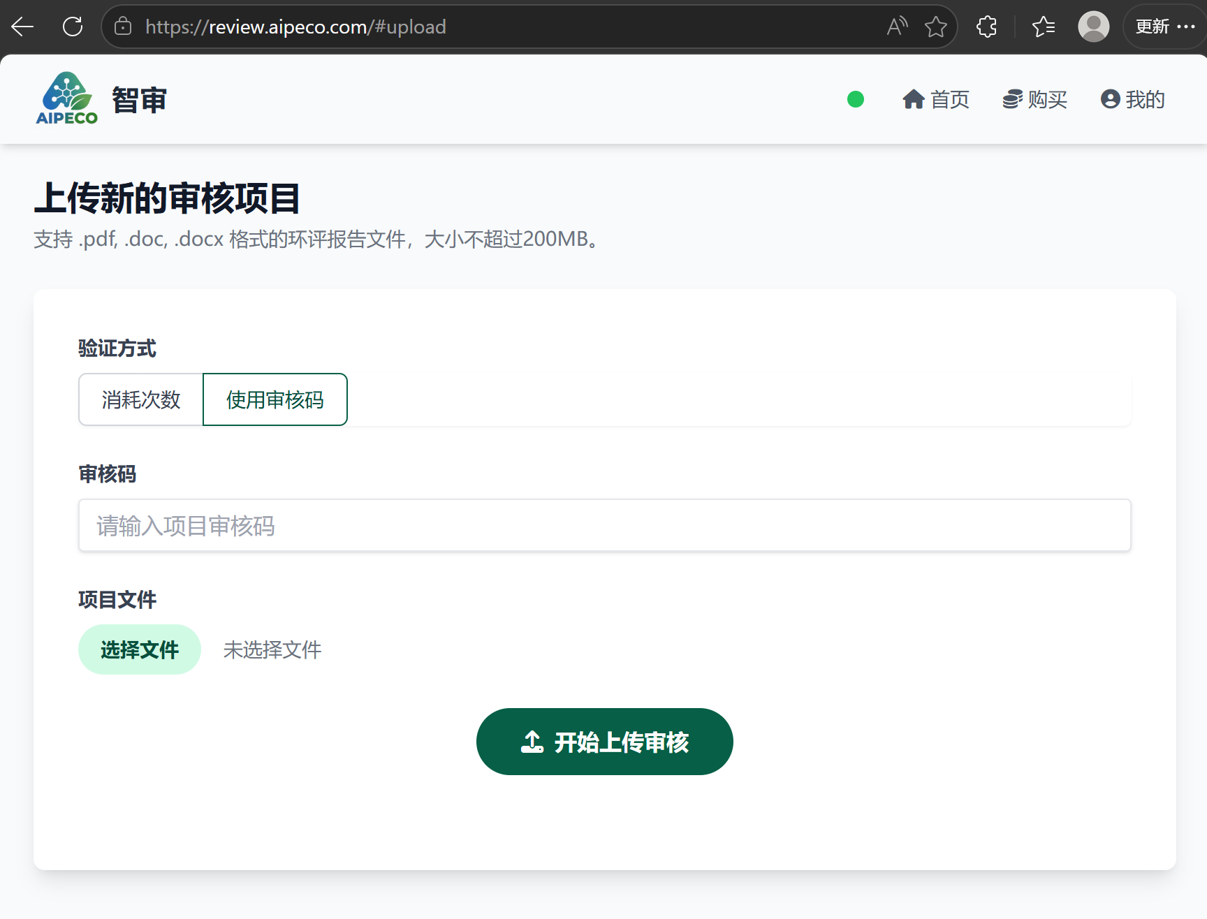Viewport: 1207px width, 919px height.
Task: Click the AIPECO logo
Action: pos(67,99)
